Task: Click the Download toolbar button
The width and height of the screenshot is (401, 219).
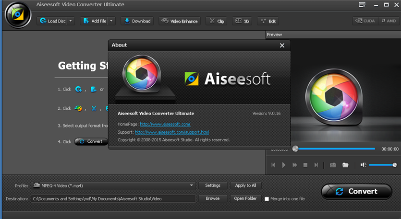Action: (136, 21)
